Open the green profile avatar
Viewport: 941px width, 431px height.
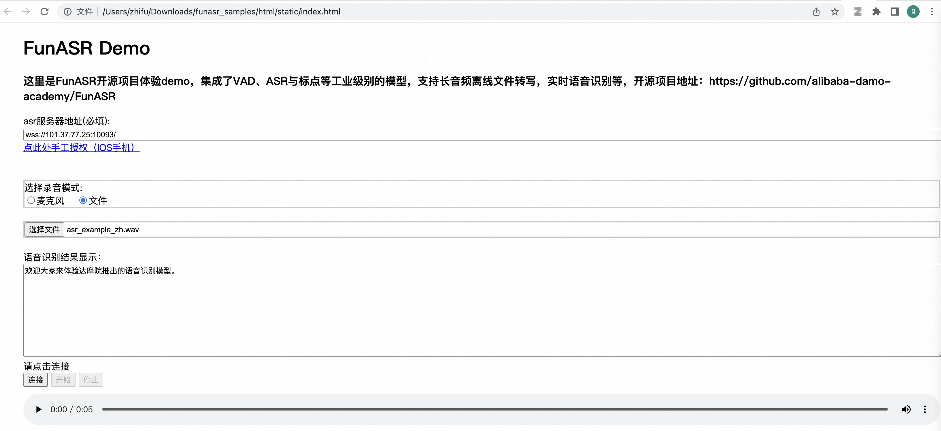913,12
